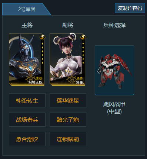Click the star column on 阿努比斯 card
The width and height of the screenshot is (147, 159).
42,53
